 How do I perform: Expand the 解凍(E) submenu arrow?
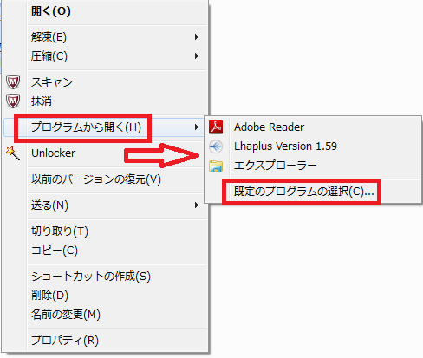[x=197, y=37]
